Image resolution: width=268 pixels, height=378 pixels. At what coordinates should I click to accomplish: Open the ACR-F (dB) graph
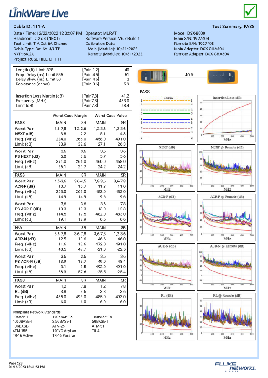click(x=166, y=218)
